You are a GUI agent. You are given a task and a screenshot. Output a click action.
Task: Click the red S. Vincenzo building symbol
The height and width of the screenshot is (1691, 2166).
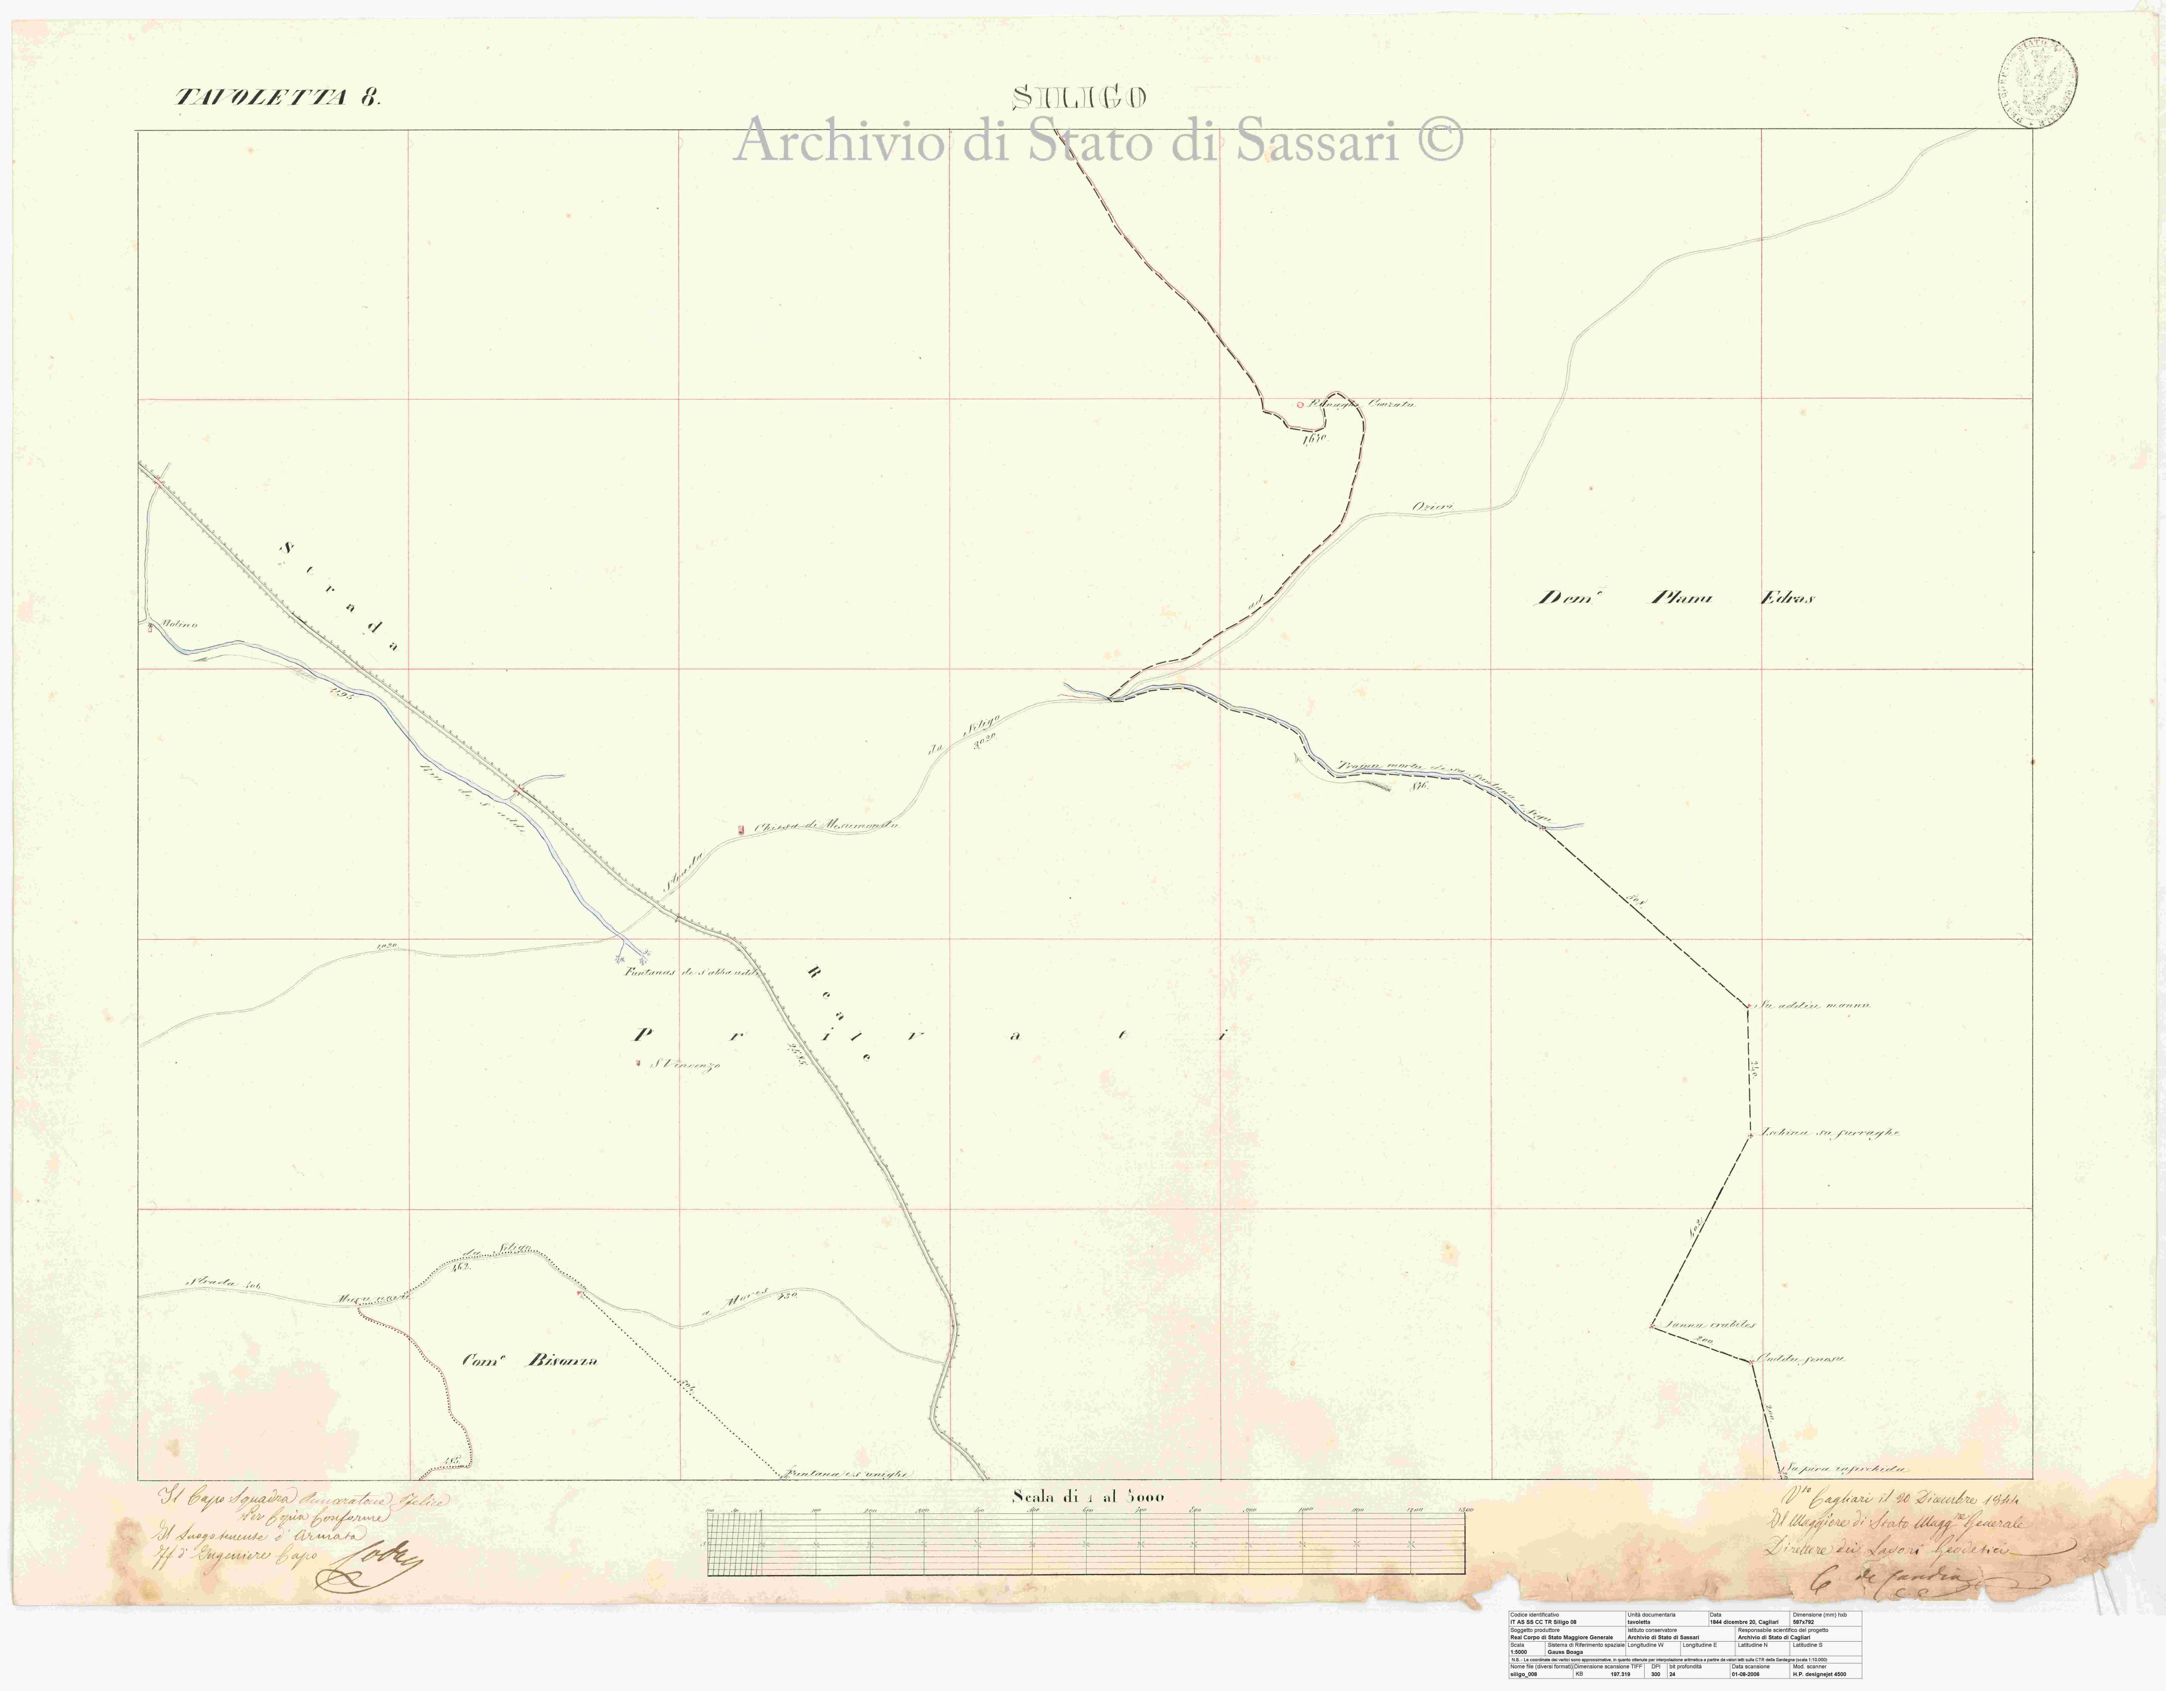coord(639,1064)
